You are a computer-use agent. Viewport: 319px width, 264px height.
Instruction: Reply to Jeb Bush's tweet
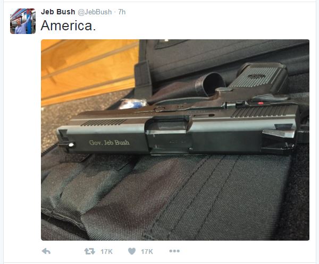[46, 251]
